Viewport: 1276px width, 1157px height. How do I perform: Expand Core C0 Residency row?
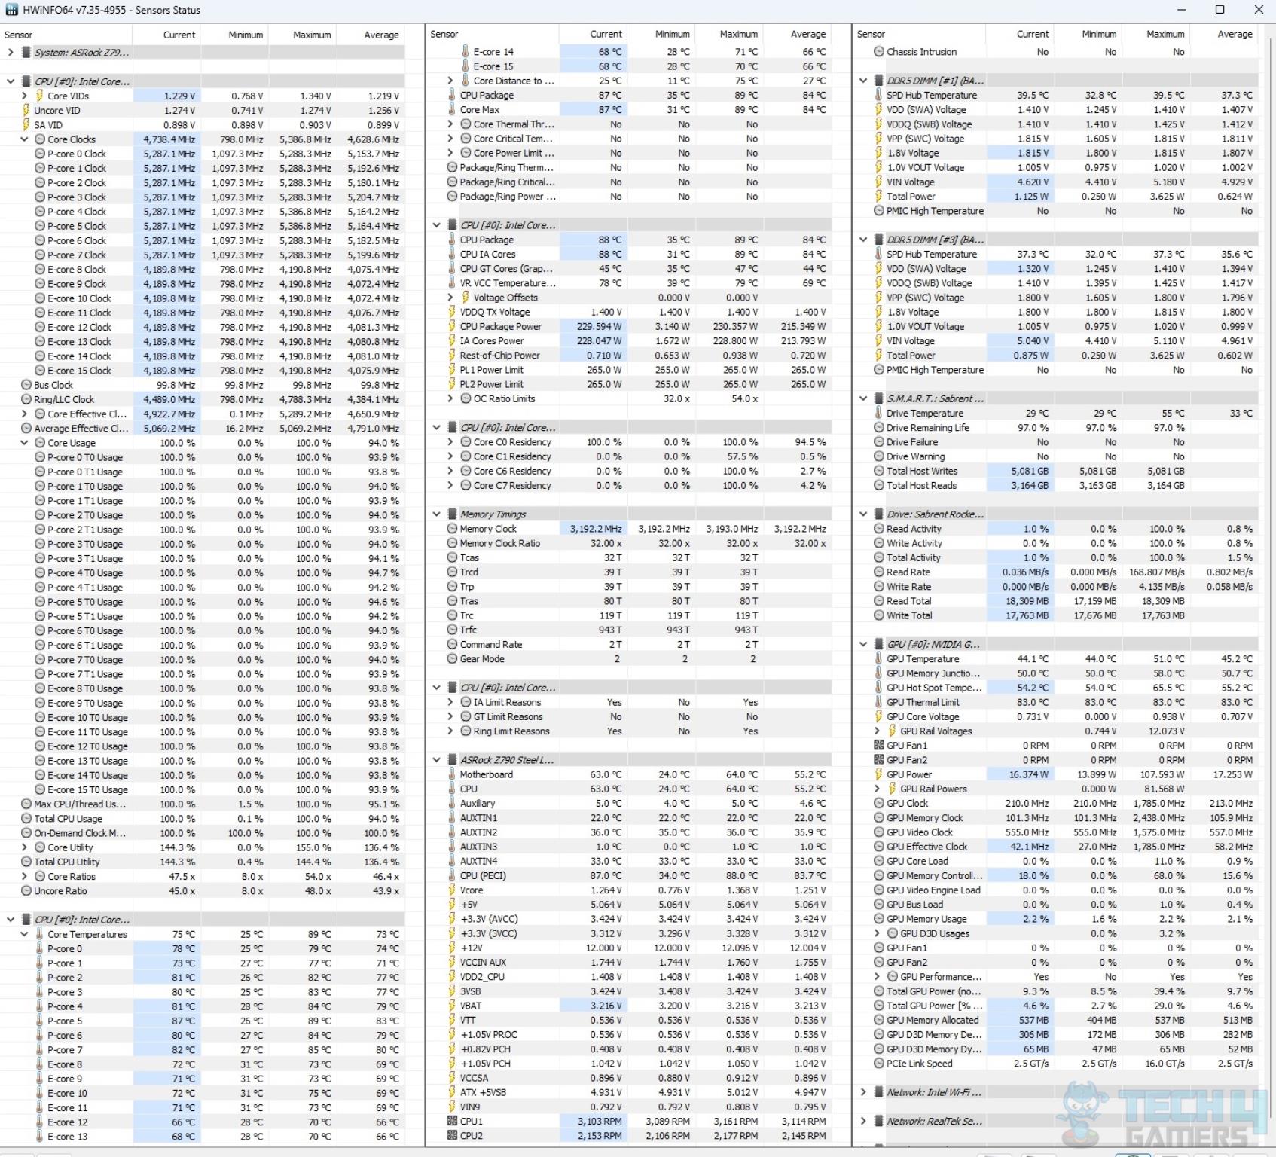tap(450, 442)
